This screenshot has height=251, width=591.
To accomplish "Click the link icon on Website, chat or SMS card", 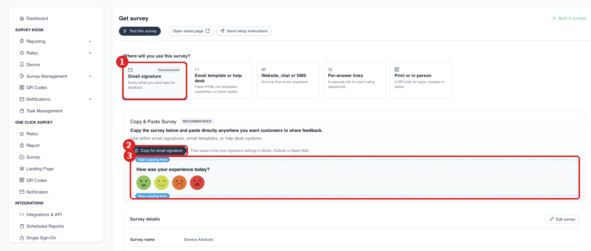I will pyautogui.click(x=263, y=70).
